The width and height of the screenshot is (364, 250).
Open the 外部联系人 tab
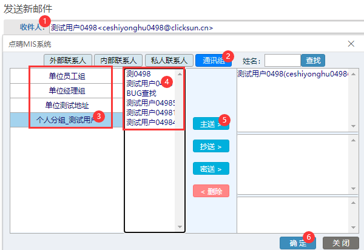pyautogui.click(x=68, y=61)
